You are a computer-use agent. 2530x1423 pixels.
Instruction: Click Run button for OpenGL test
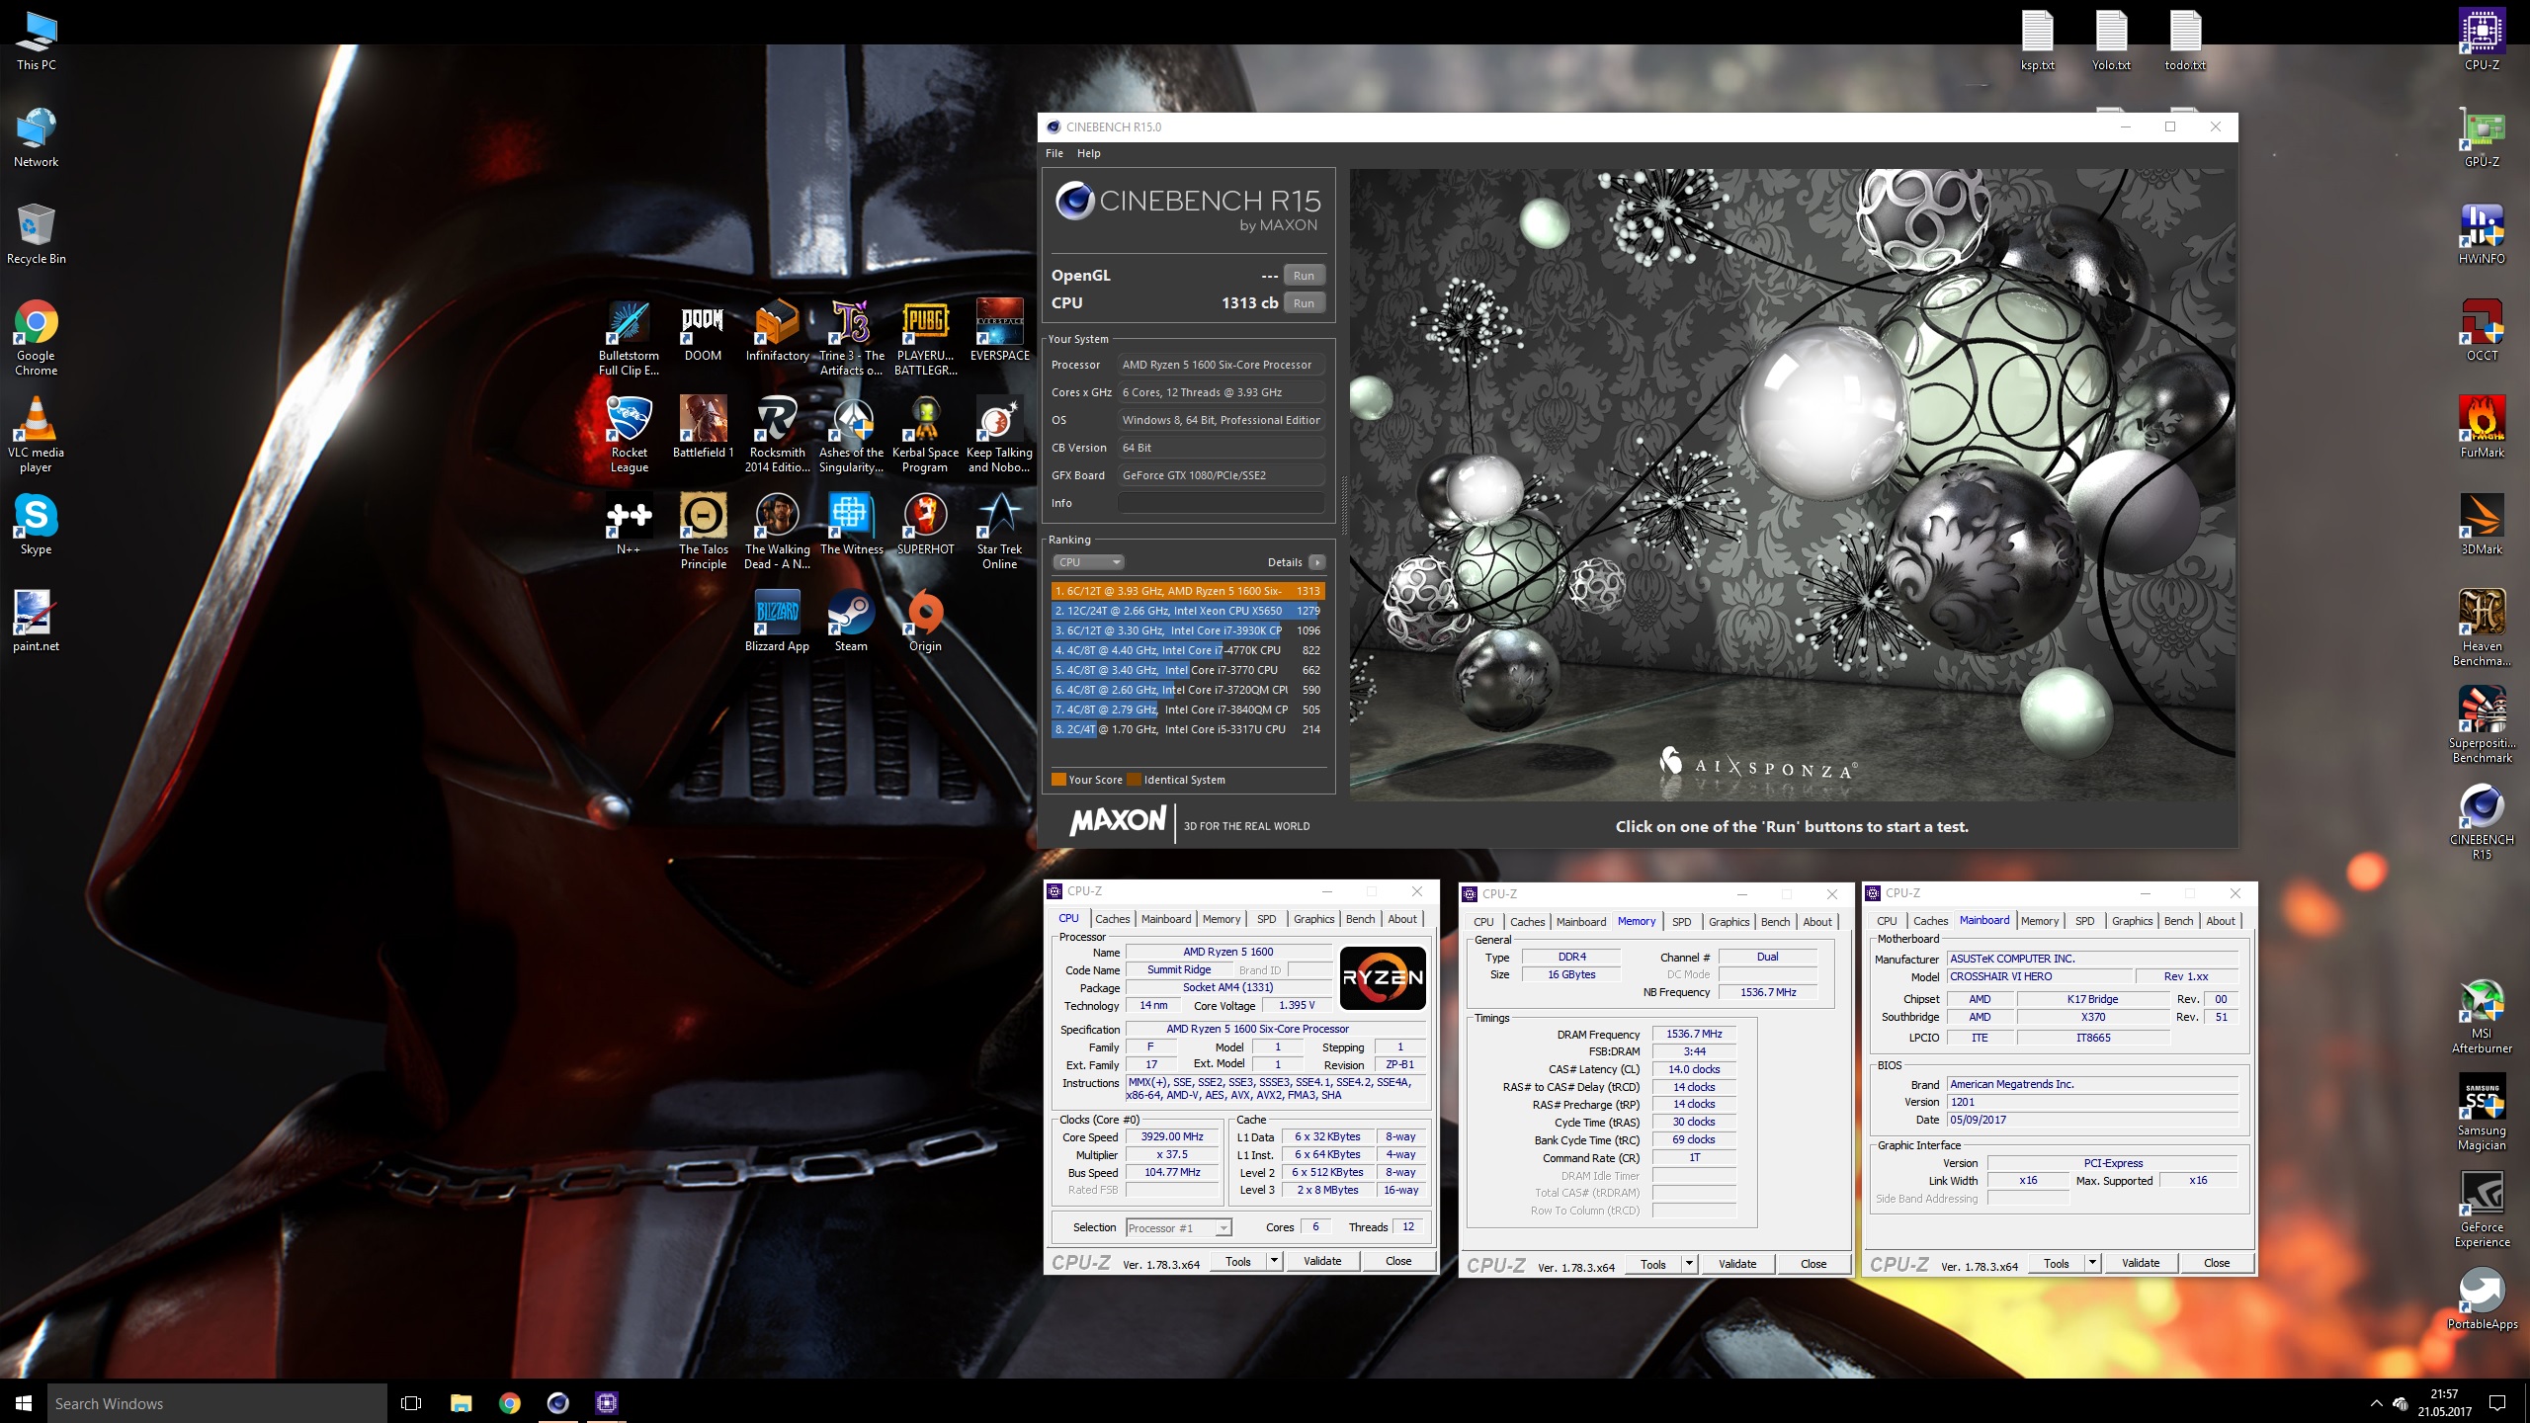[x=1304, y=276]
